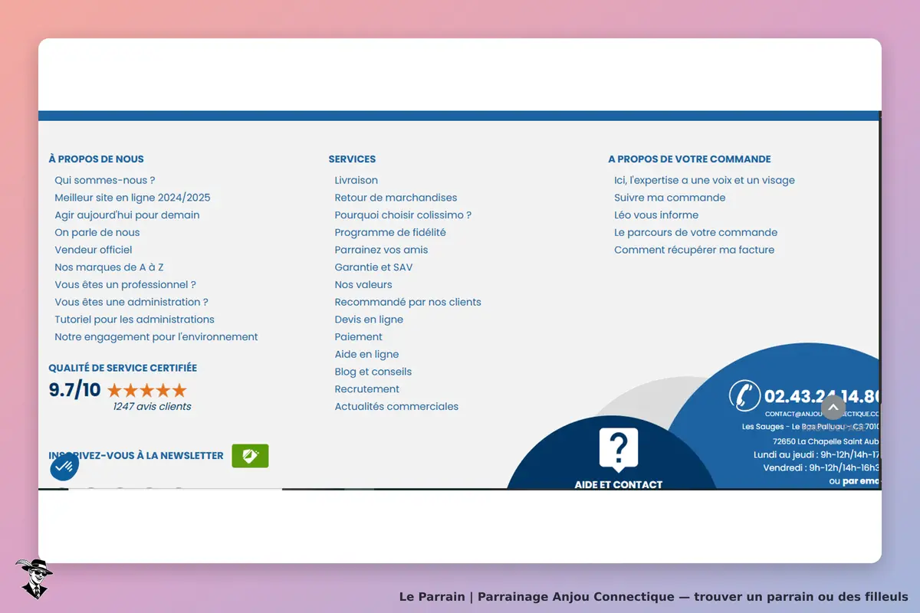The height and width of the screenshot is (613, 920).
Task: Open Pourquoi choisir colissimo ? link
Action: point(403,215)
